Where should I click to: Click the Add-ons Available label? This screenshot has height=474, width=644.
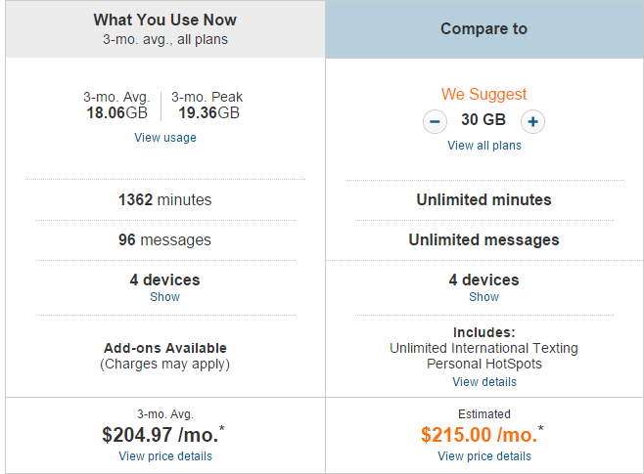(x=165, y=348)
